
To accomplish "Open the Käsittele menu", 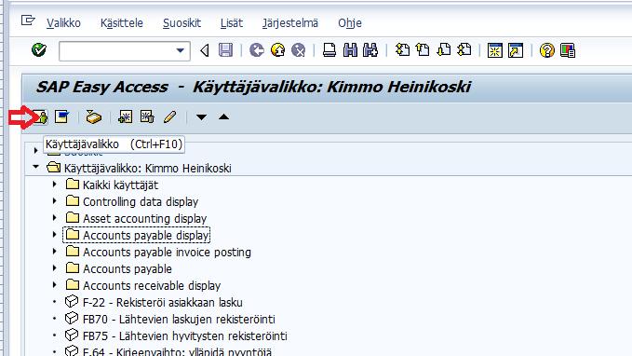I will (122, 23).
